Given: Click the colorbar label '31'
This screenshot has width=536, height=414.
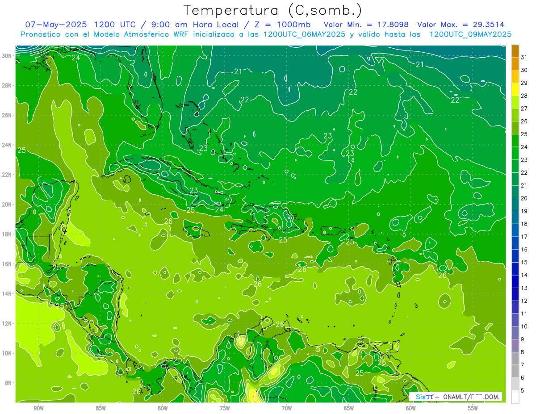Looking at the screenshot, I should coord(524,57).
